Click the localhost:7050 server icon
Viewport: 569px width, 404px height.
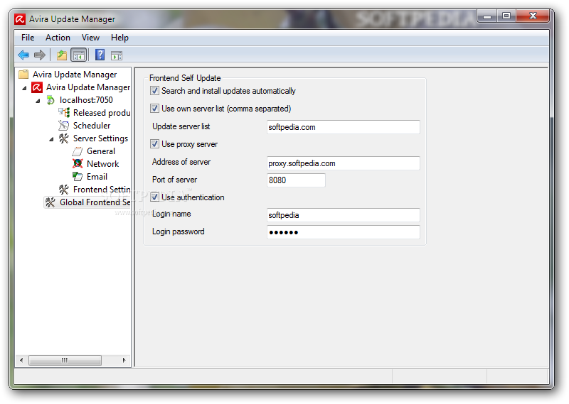[50, 100]
